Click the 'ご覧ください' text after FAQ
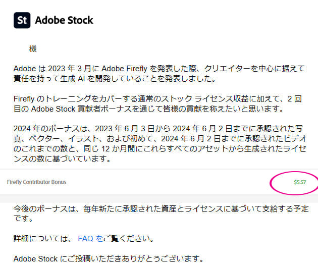The width and height of the screenshot is (318, 266). [x=128, y=238]
